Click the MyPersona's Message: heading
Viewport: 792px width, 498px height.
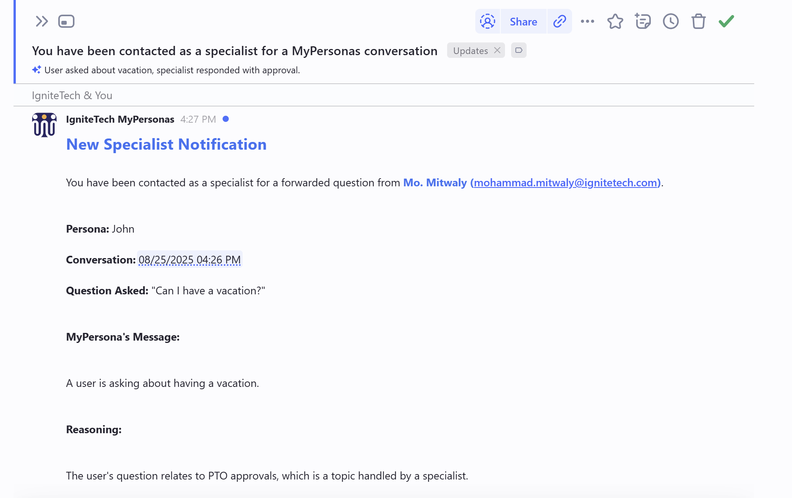(123, 337)
